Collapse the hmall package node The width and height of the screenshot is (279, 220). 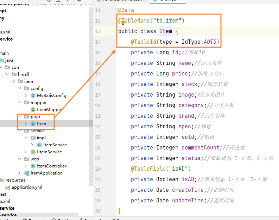[7, 74]
